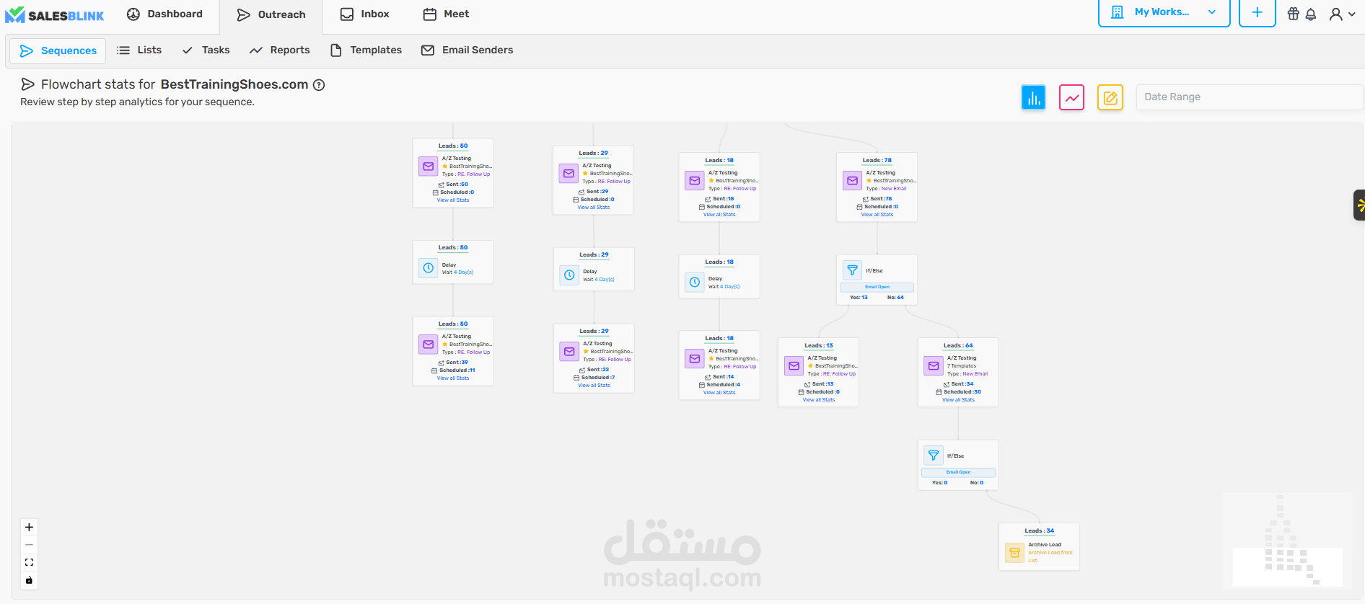
Task: Open the yellow side widget tab
Action: [1359, 205]
